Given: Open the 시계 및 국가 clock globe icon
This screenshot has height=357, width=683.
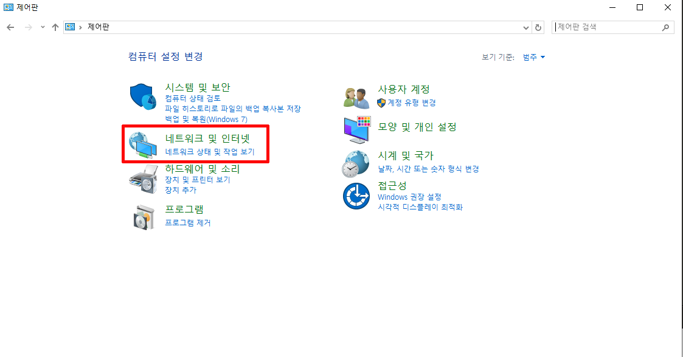Looking at the screenshot, I should 356,164.
